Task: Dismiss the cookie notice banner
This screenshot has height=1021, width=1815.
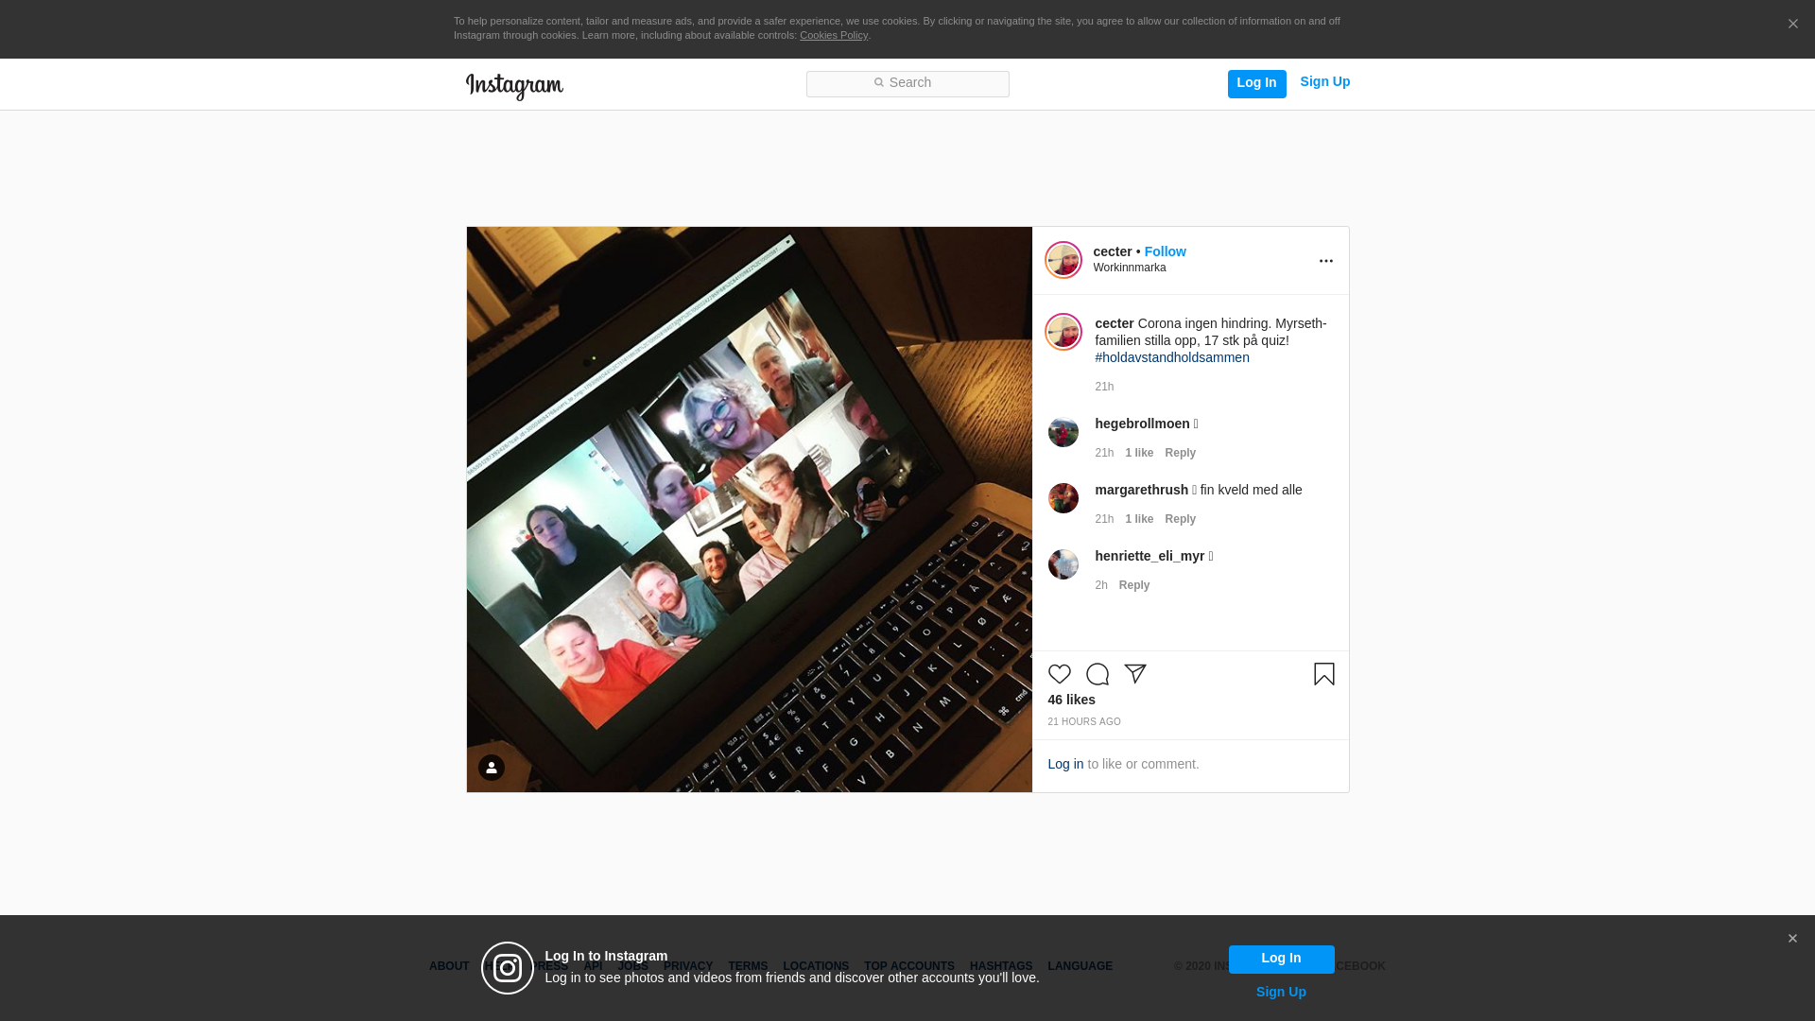Action: 1792,25
